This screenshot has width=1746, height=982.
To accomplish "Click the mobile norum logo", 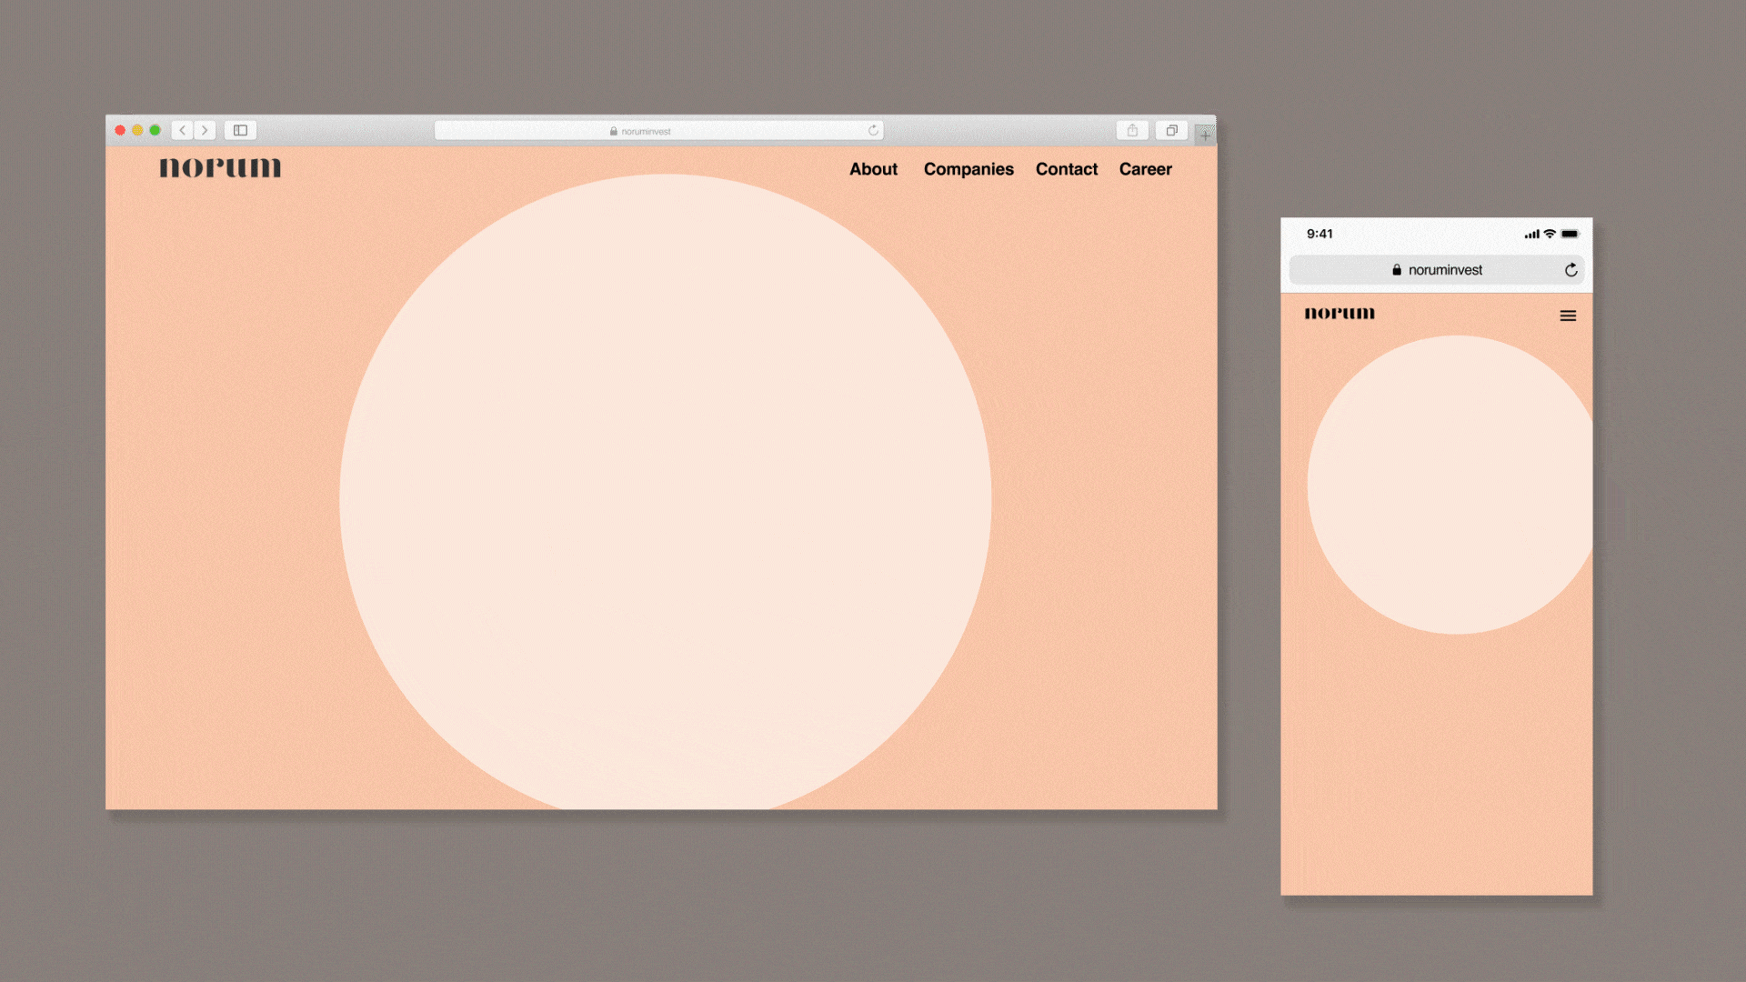I will [1340, 314].
